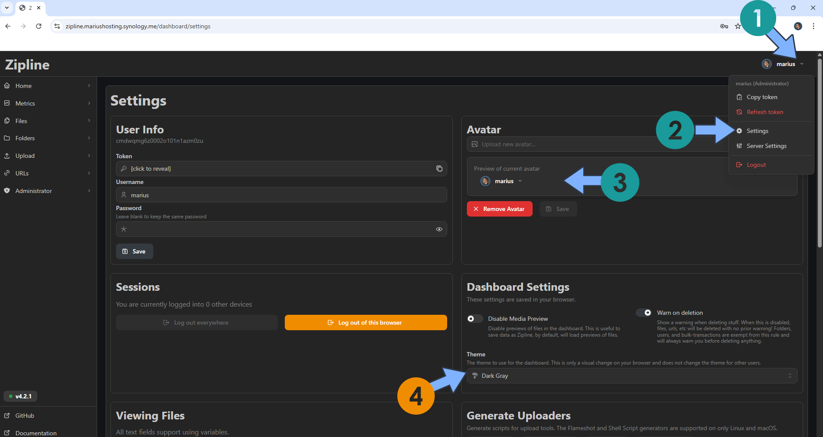The image size is (823, 437).
Task: Click the Administrator shield icon
Action: pyautogui.click(x=7, y=191)
